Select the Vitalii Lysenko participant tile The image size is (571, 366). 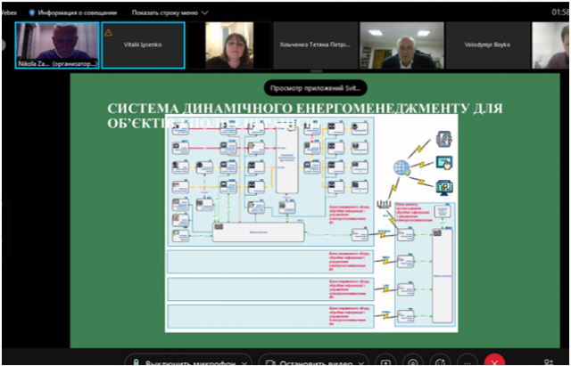coord(143,45)
